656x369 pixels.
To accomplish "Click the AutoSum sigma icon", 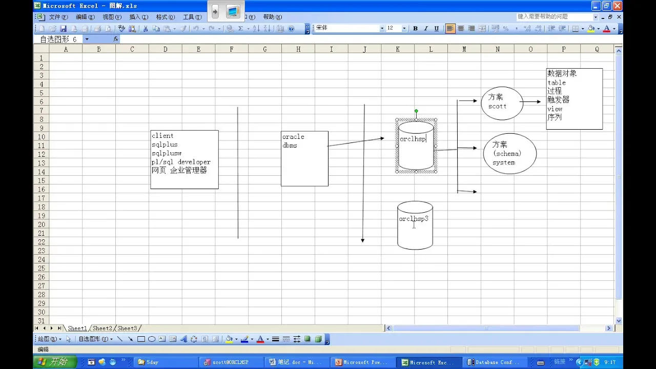I will [x=240, y=29].
